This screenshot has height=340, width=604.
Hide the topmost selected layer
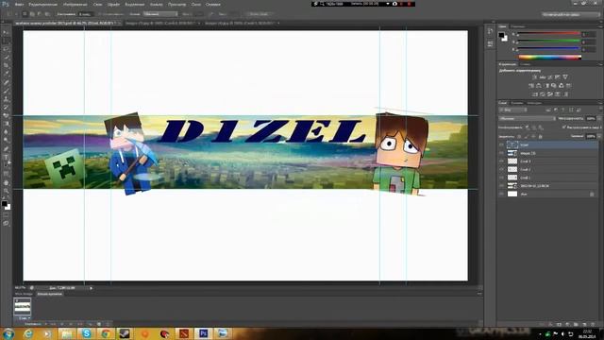coord(501,144)
